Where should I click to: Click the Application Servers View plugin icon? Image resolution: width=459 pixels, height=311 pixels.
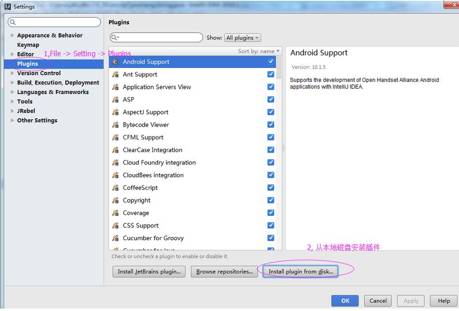[115, 87]
